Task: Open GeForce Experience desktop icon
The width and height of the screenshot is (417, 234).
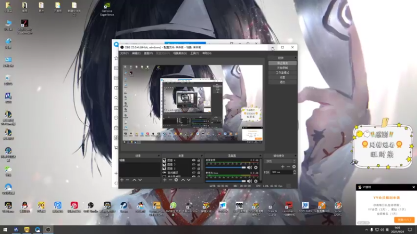Action: point(107,9)
